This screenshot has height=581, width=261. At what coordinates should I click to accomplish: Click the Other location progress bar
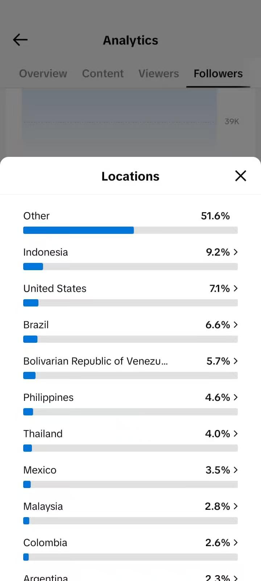pyautogui.click(x=130, y=230)
